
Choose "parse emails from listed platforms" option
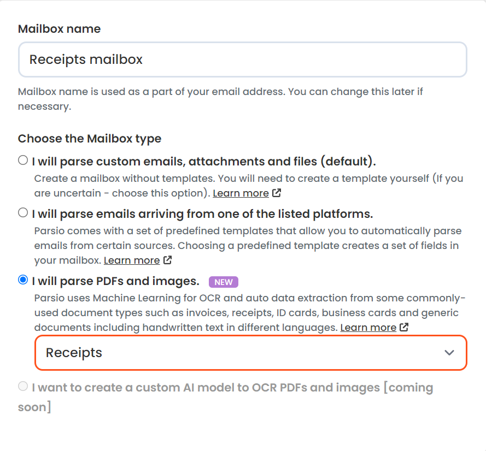click(22, 213)
